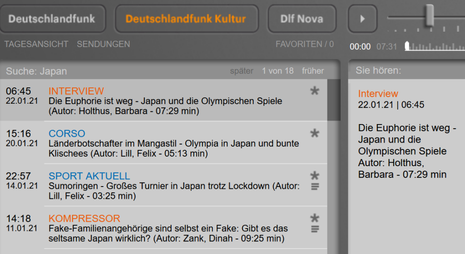Image resolution: width=465 pixels, height=254 pixels.
Task: Play 'Sumoringen - Großes Turnier' entry
Action: 174,191
